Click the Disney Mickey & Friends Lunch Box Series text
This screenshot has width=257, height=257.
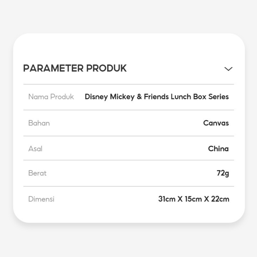coord(157,97)
